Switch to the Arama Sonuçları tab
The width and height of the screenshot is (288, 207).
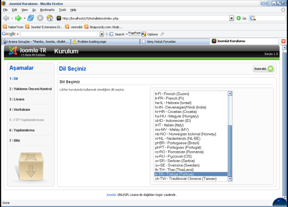coord(36,42)
